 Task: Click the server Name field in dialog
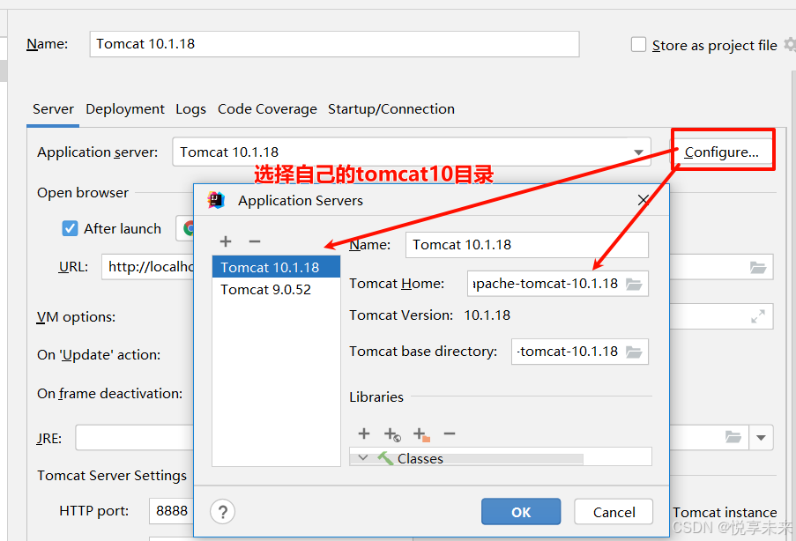click(527, 245)
